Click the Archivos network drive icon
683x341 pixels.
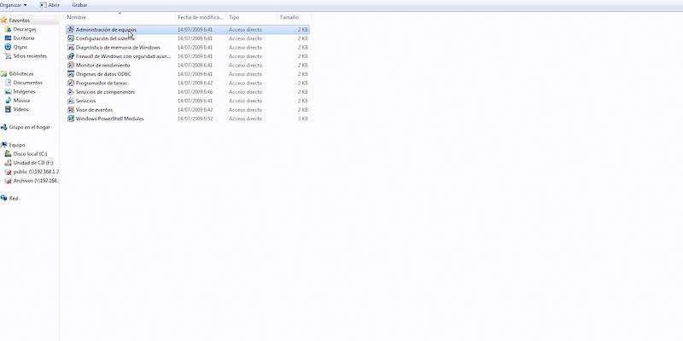tap(8, 181)
